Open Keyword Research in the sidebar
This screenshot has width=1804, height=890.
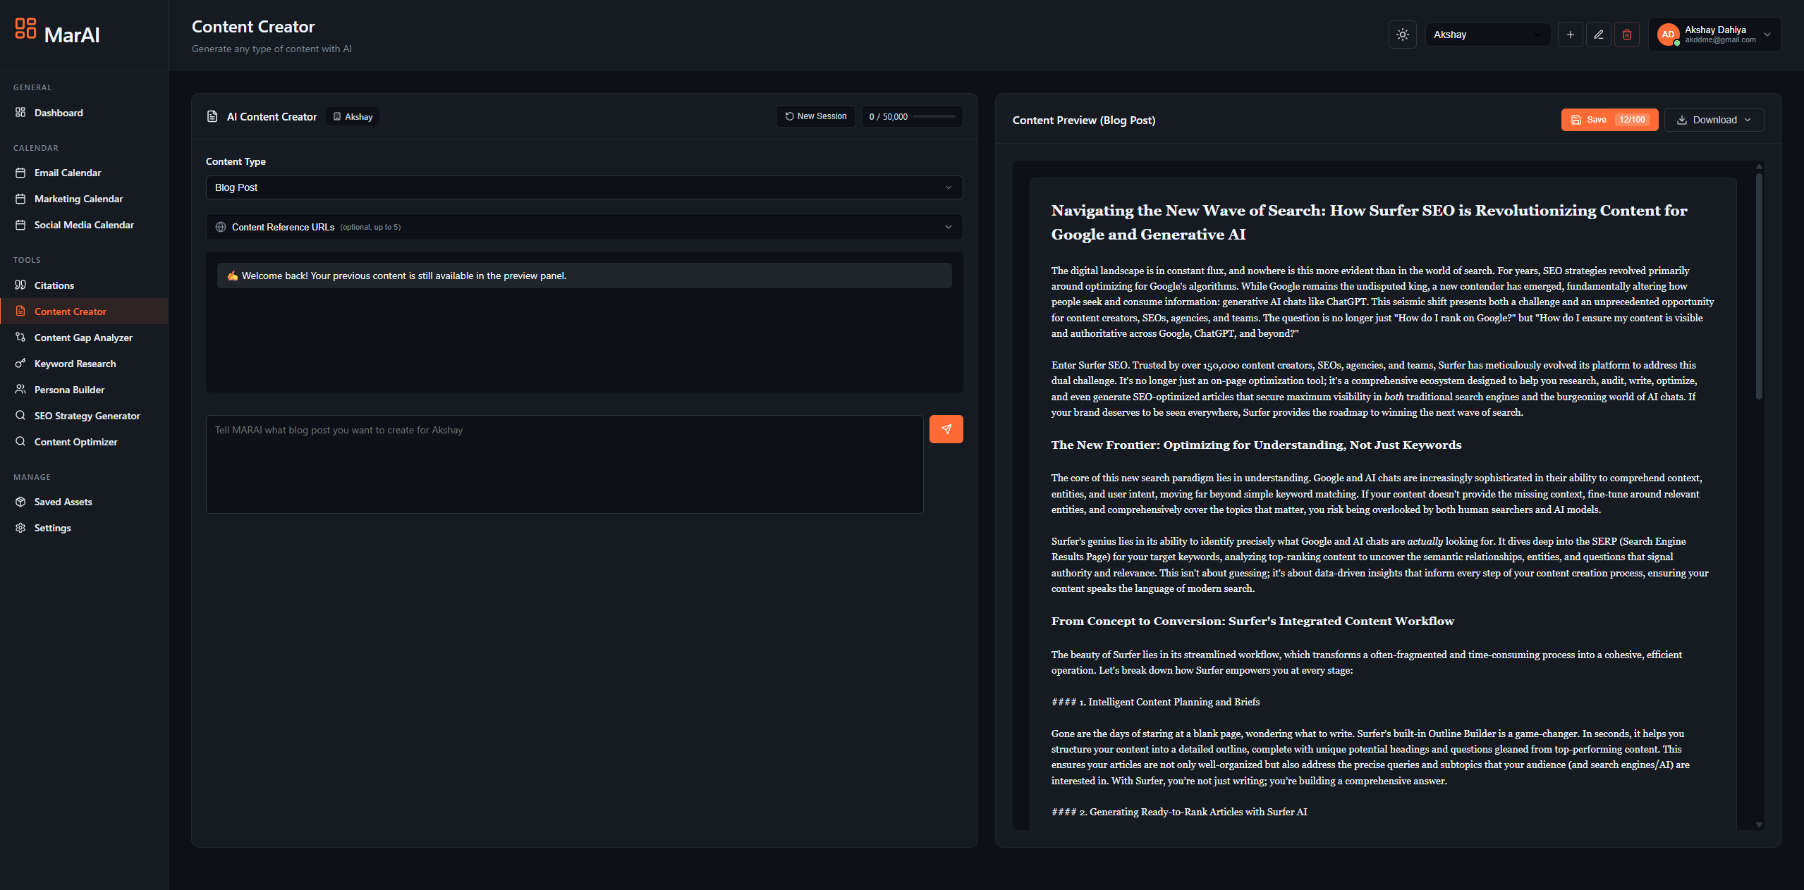(x=75, y=364)
